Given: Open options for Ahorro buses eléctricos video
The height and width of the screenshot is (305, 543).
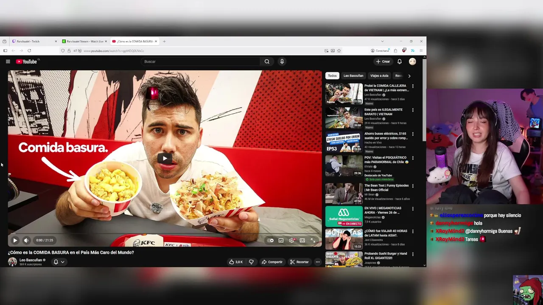Looking at the screenshot, I should (x=413, y=134).
